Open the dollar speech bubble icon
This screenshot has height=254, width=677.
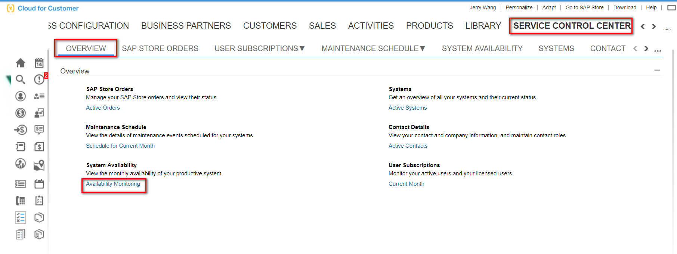click(x=39, y=130)
